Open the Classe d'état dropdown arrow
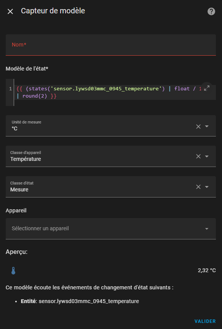Screen dimensions: 222x329 coord(207,187)
